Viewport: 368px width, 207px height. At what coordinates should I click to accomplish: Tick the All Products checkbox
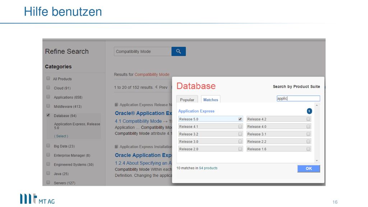pos(48,78)
